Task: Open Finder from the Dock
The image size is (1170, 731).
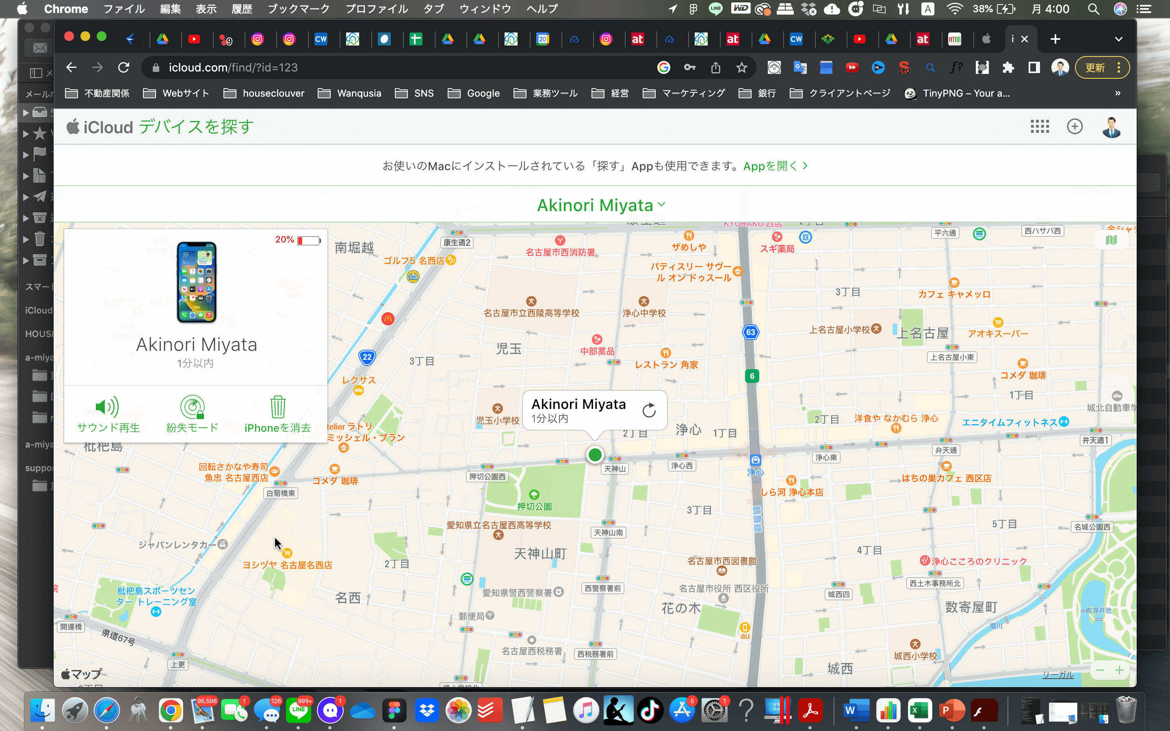Action: click(x=43, y=710)
